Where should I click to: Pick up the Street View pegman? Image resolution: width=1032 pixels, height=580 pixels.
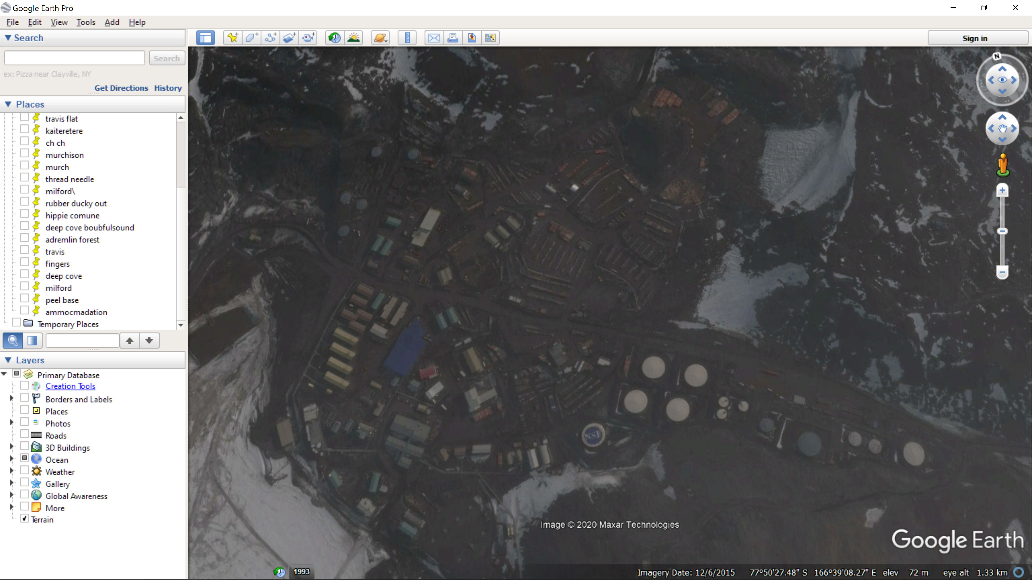tap(1003, 165)
